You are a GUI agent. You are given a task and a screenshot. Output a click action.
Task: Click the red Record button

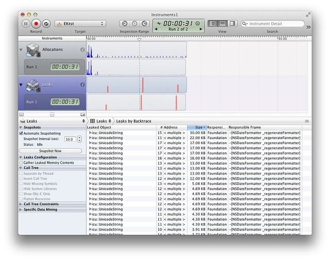[36, 24]
